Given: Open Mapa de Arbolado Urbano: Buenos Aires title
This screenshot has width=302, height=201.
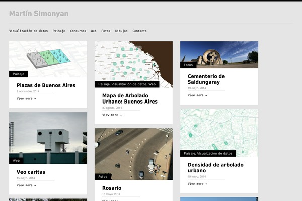Looking at the screenshot, I should point(130,98).
